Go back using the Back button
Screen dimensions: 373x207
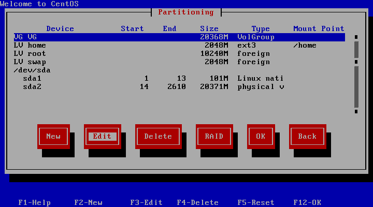click(x=308, y=137)
